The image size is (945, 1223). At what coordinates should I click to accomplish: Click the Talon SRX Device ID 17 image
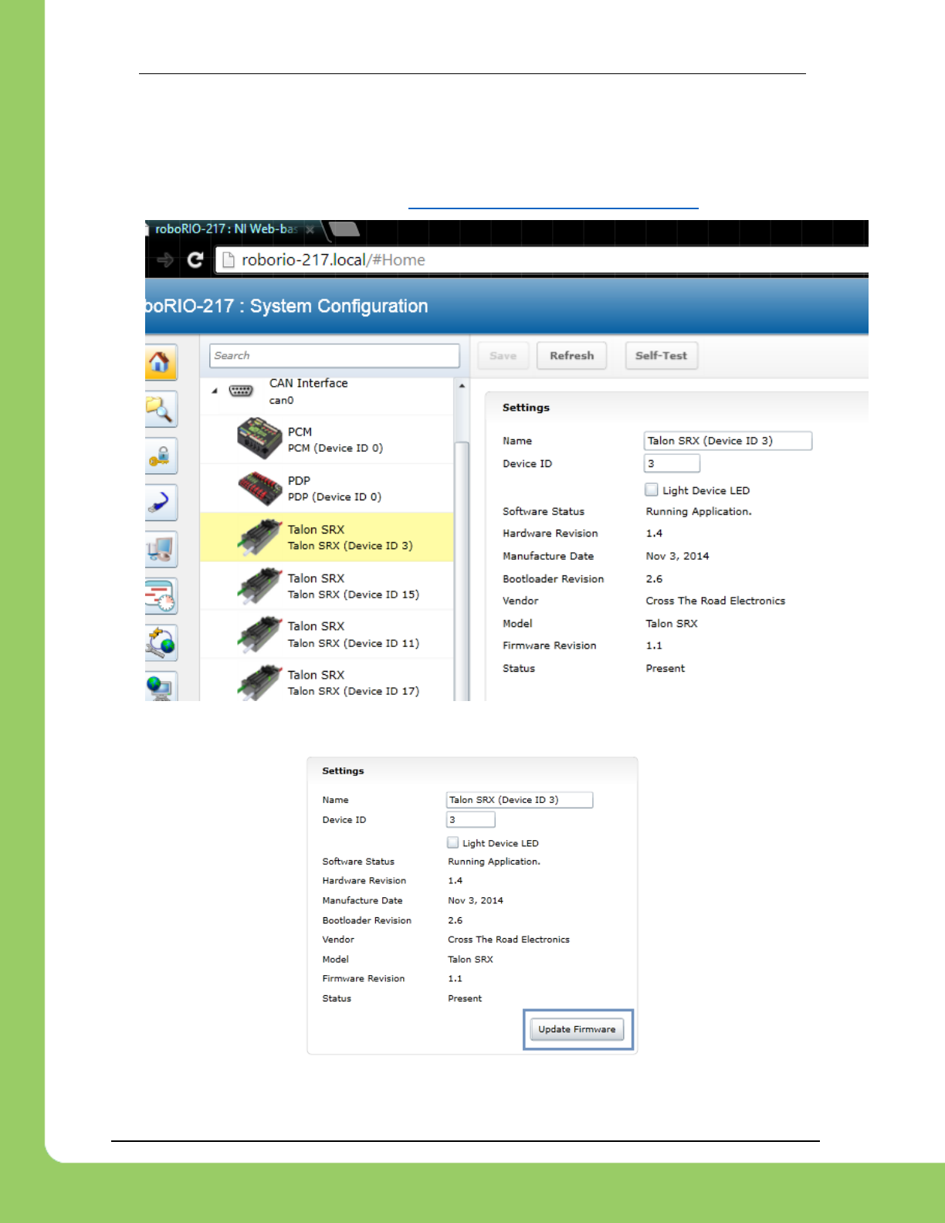[x=259, y=683]
